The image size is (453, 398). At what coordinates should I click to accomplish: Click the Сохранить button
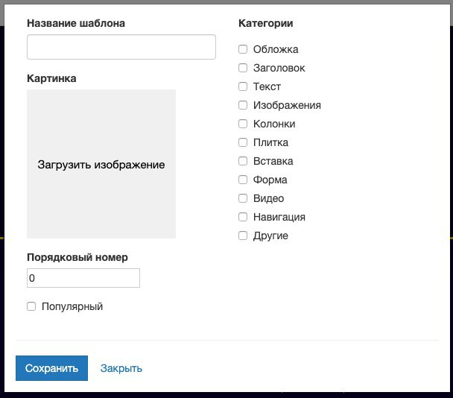[51, 368]
